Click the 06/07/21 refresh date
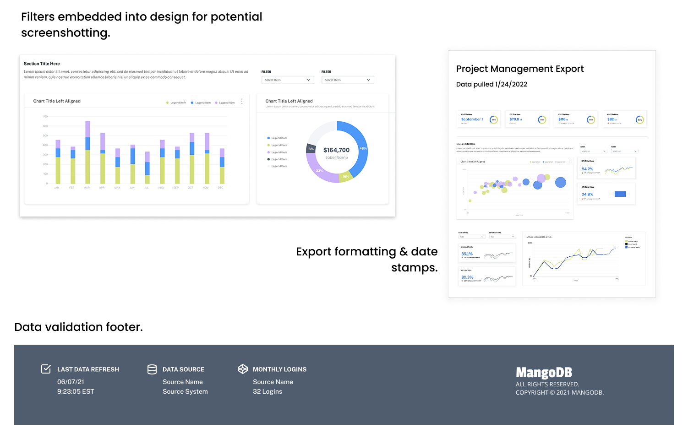Viewport: 688px width, 439px height. pyautogui.click(x=71, y=382)
